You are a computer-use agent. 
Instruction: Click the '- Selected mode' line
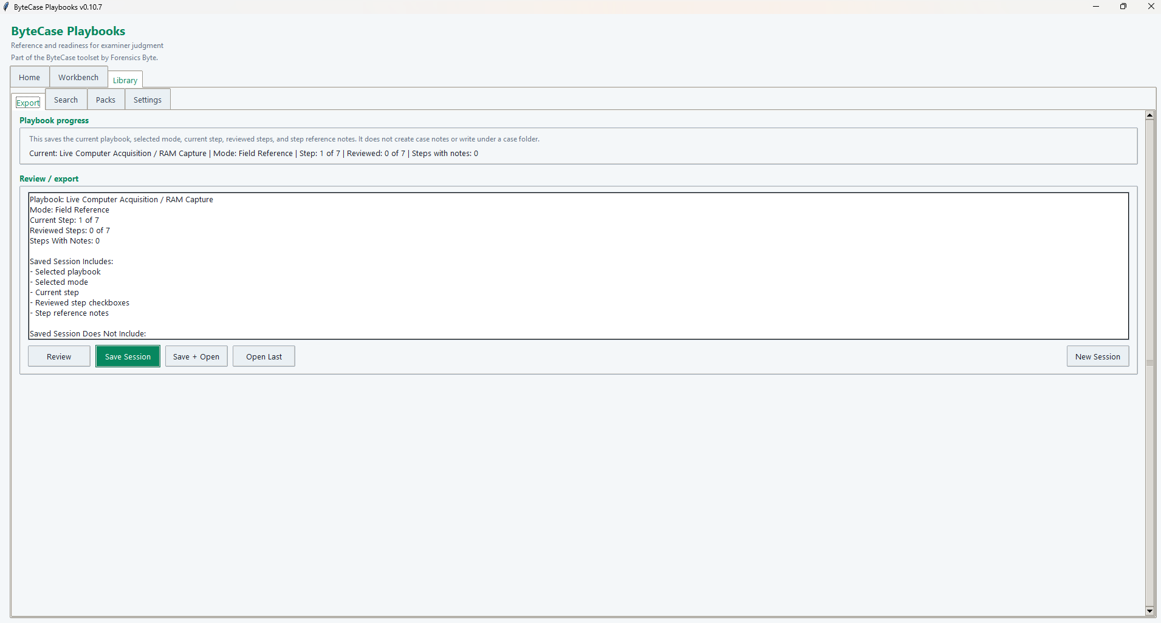coord(59,282)
